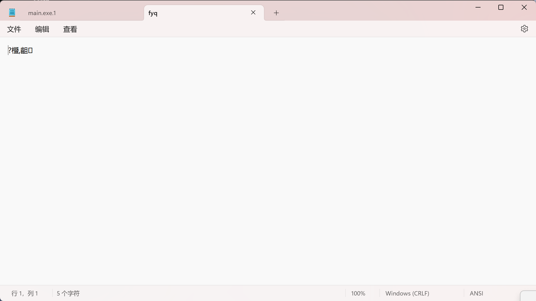Close the Notepad window
Viewport: 536px width, 301px height.
coord(524,8)
